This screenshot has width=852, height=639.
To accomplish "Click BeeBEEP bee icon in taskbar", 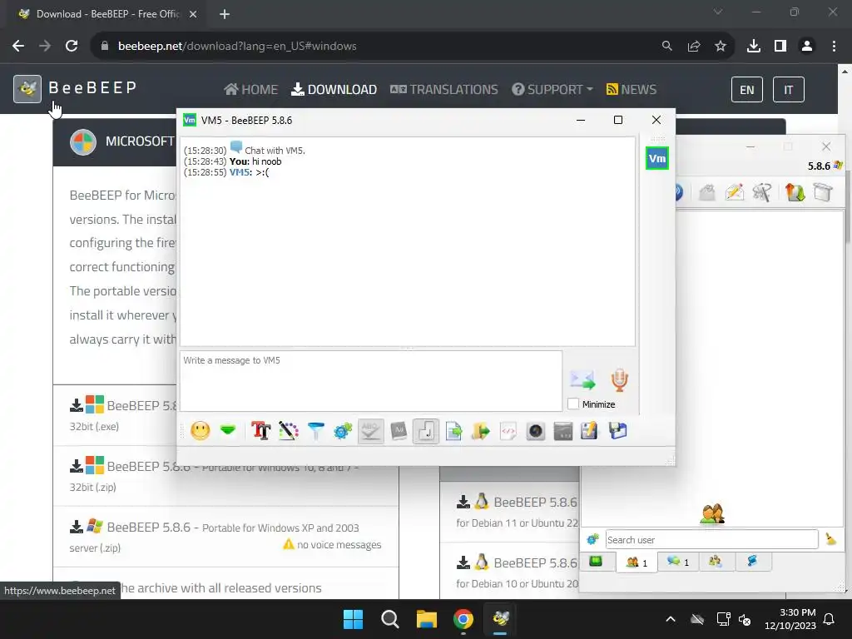I will [500, 618].
